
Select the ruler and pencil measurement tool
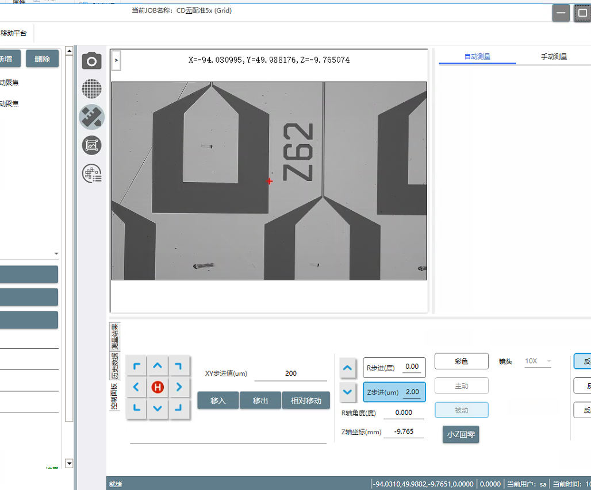coord(91,117)
